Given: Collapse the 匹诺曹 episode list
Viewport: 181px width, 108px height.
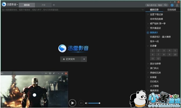Looking at the screenshot, I should click(148, 46).
